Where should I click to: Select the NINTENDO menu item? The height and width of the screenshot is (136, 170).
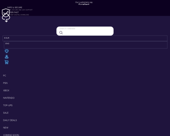pos(9,98)
